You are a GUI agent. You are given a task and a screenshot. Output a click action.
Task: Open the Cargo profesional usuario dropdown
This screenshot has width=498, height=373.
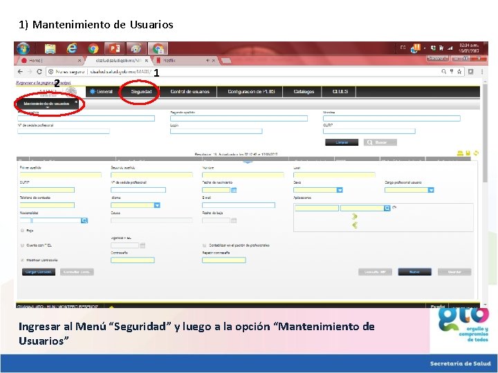point(431,190)
